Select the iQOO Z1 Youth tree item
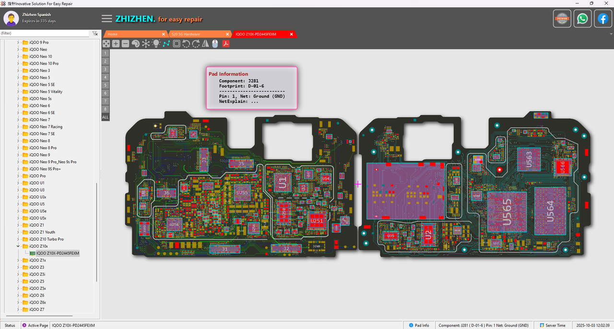Image resolution: width=614 pixels, height=329 pixels. (38, 232)
